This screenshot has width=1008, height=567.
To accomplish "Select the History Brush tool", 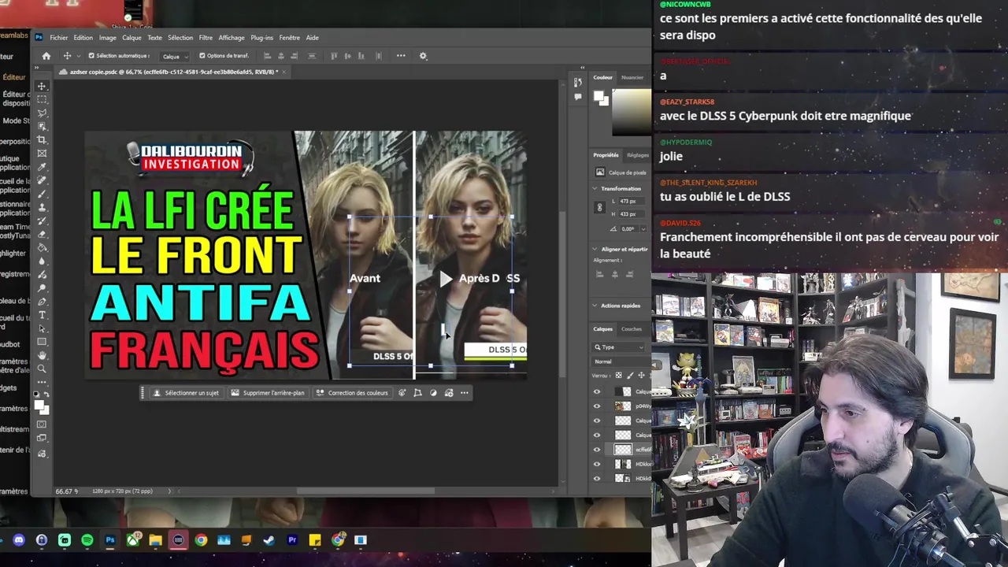I will pos(42,220).
